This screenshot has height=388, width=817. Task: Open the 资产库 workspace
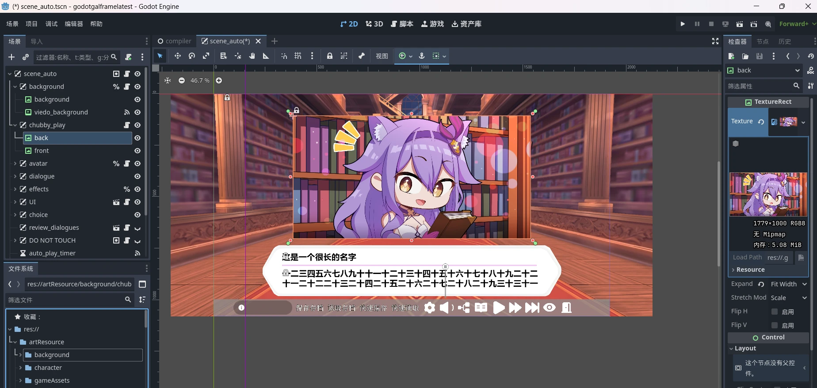[466, 24]
